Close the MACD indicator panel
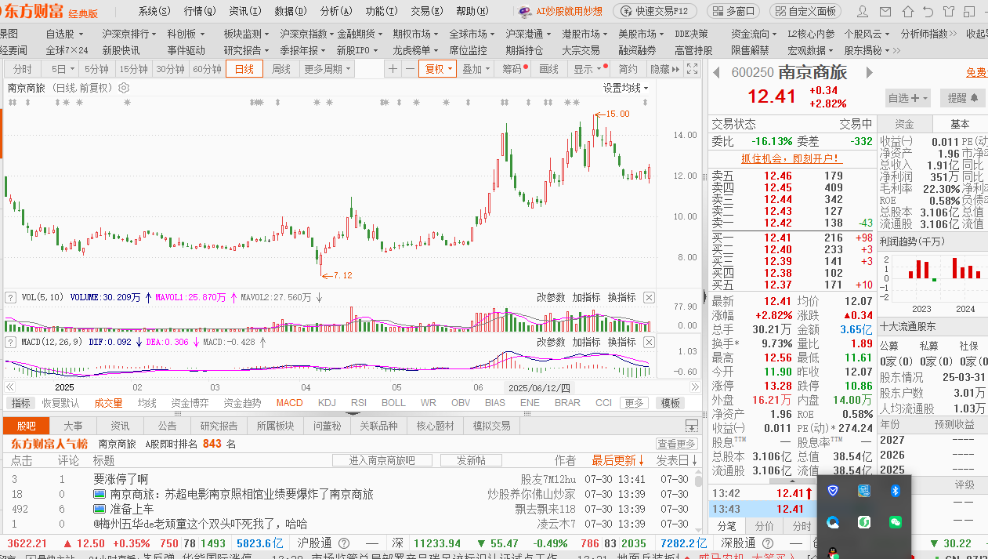 [649, 342]
